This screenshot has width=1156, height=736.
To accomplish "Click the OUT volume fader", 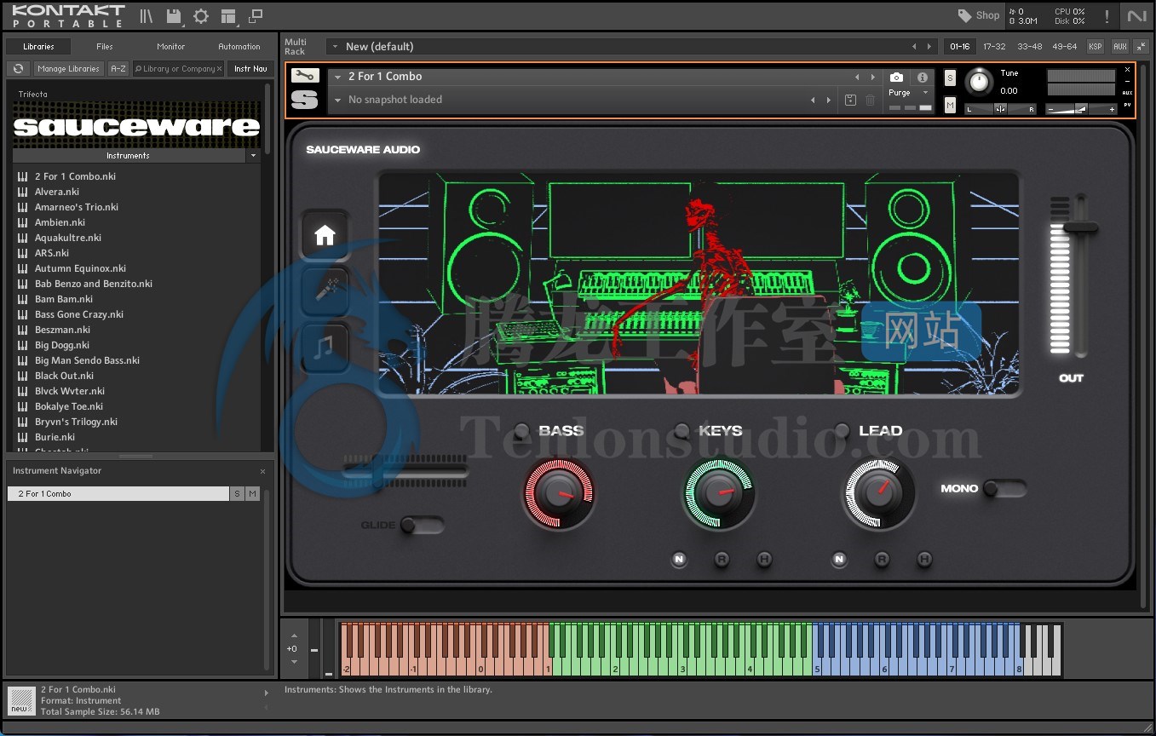I will (x=1080, y=227).
